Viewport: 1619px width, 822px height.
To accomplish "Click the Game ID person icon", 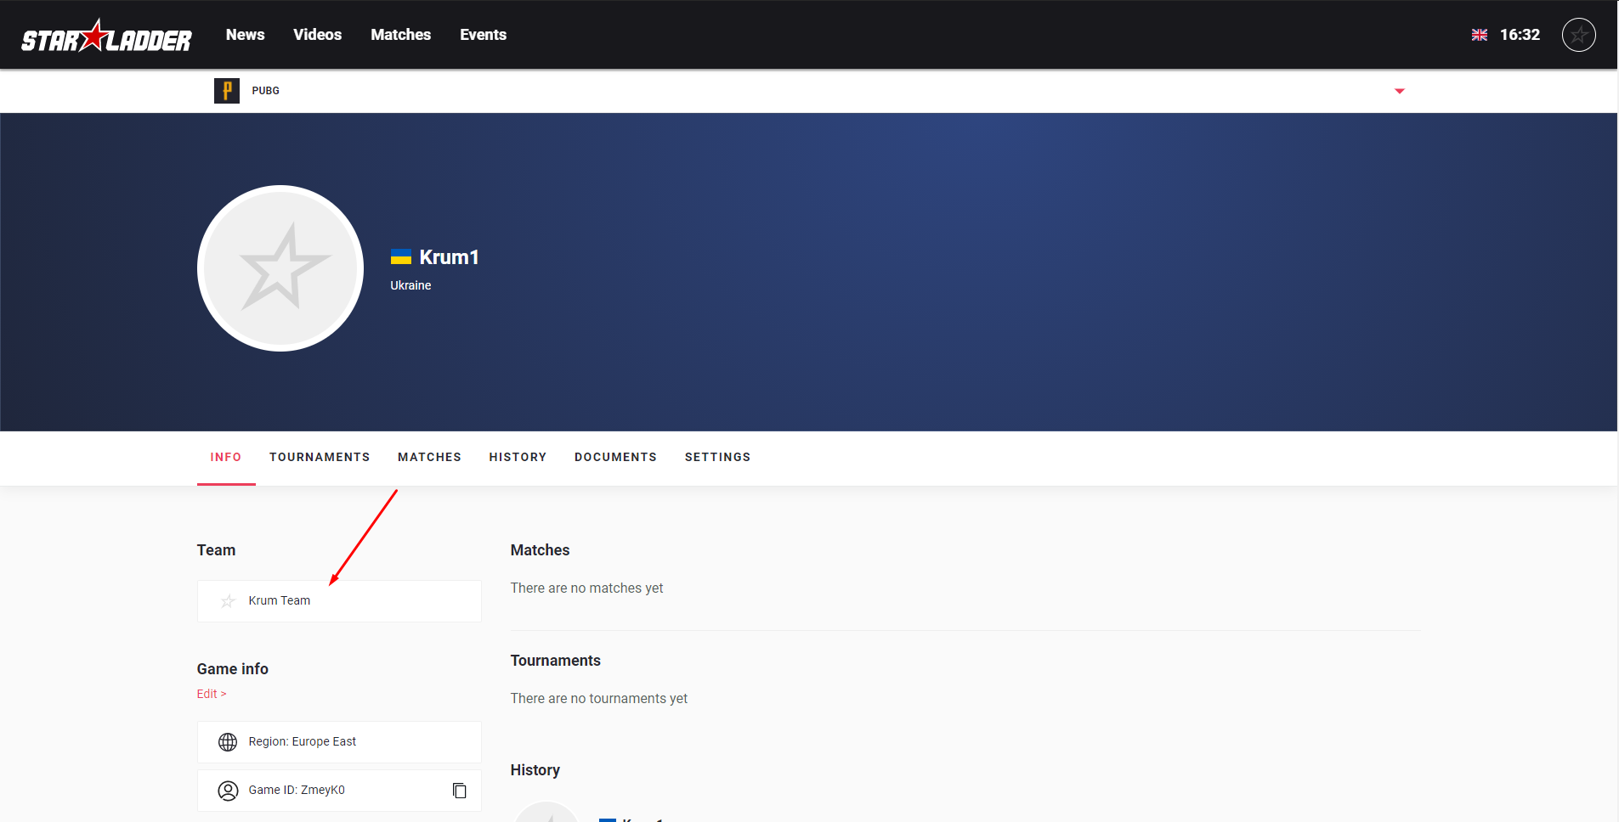I will [228, 791].
